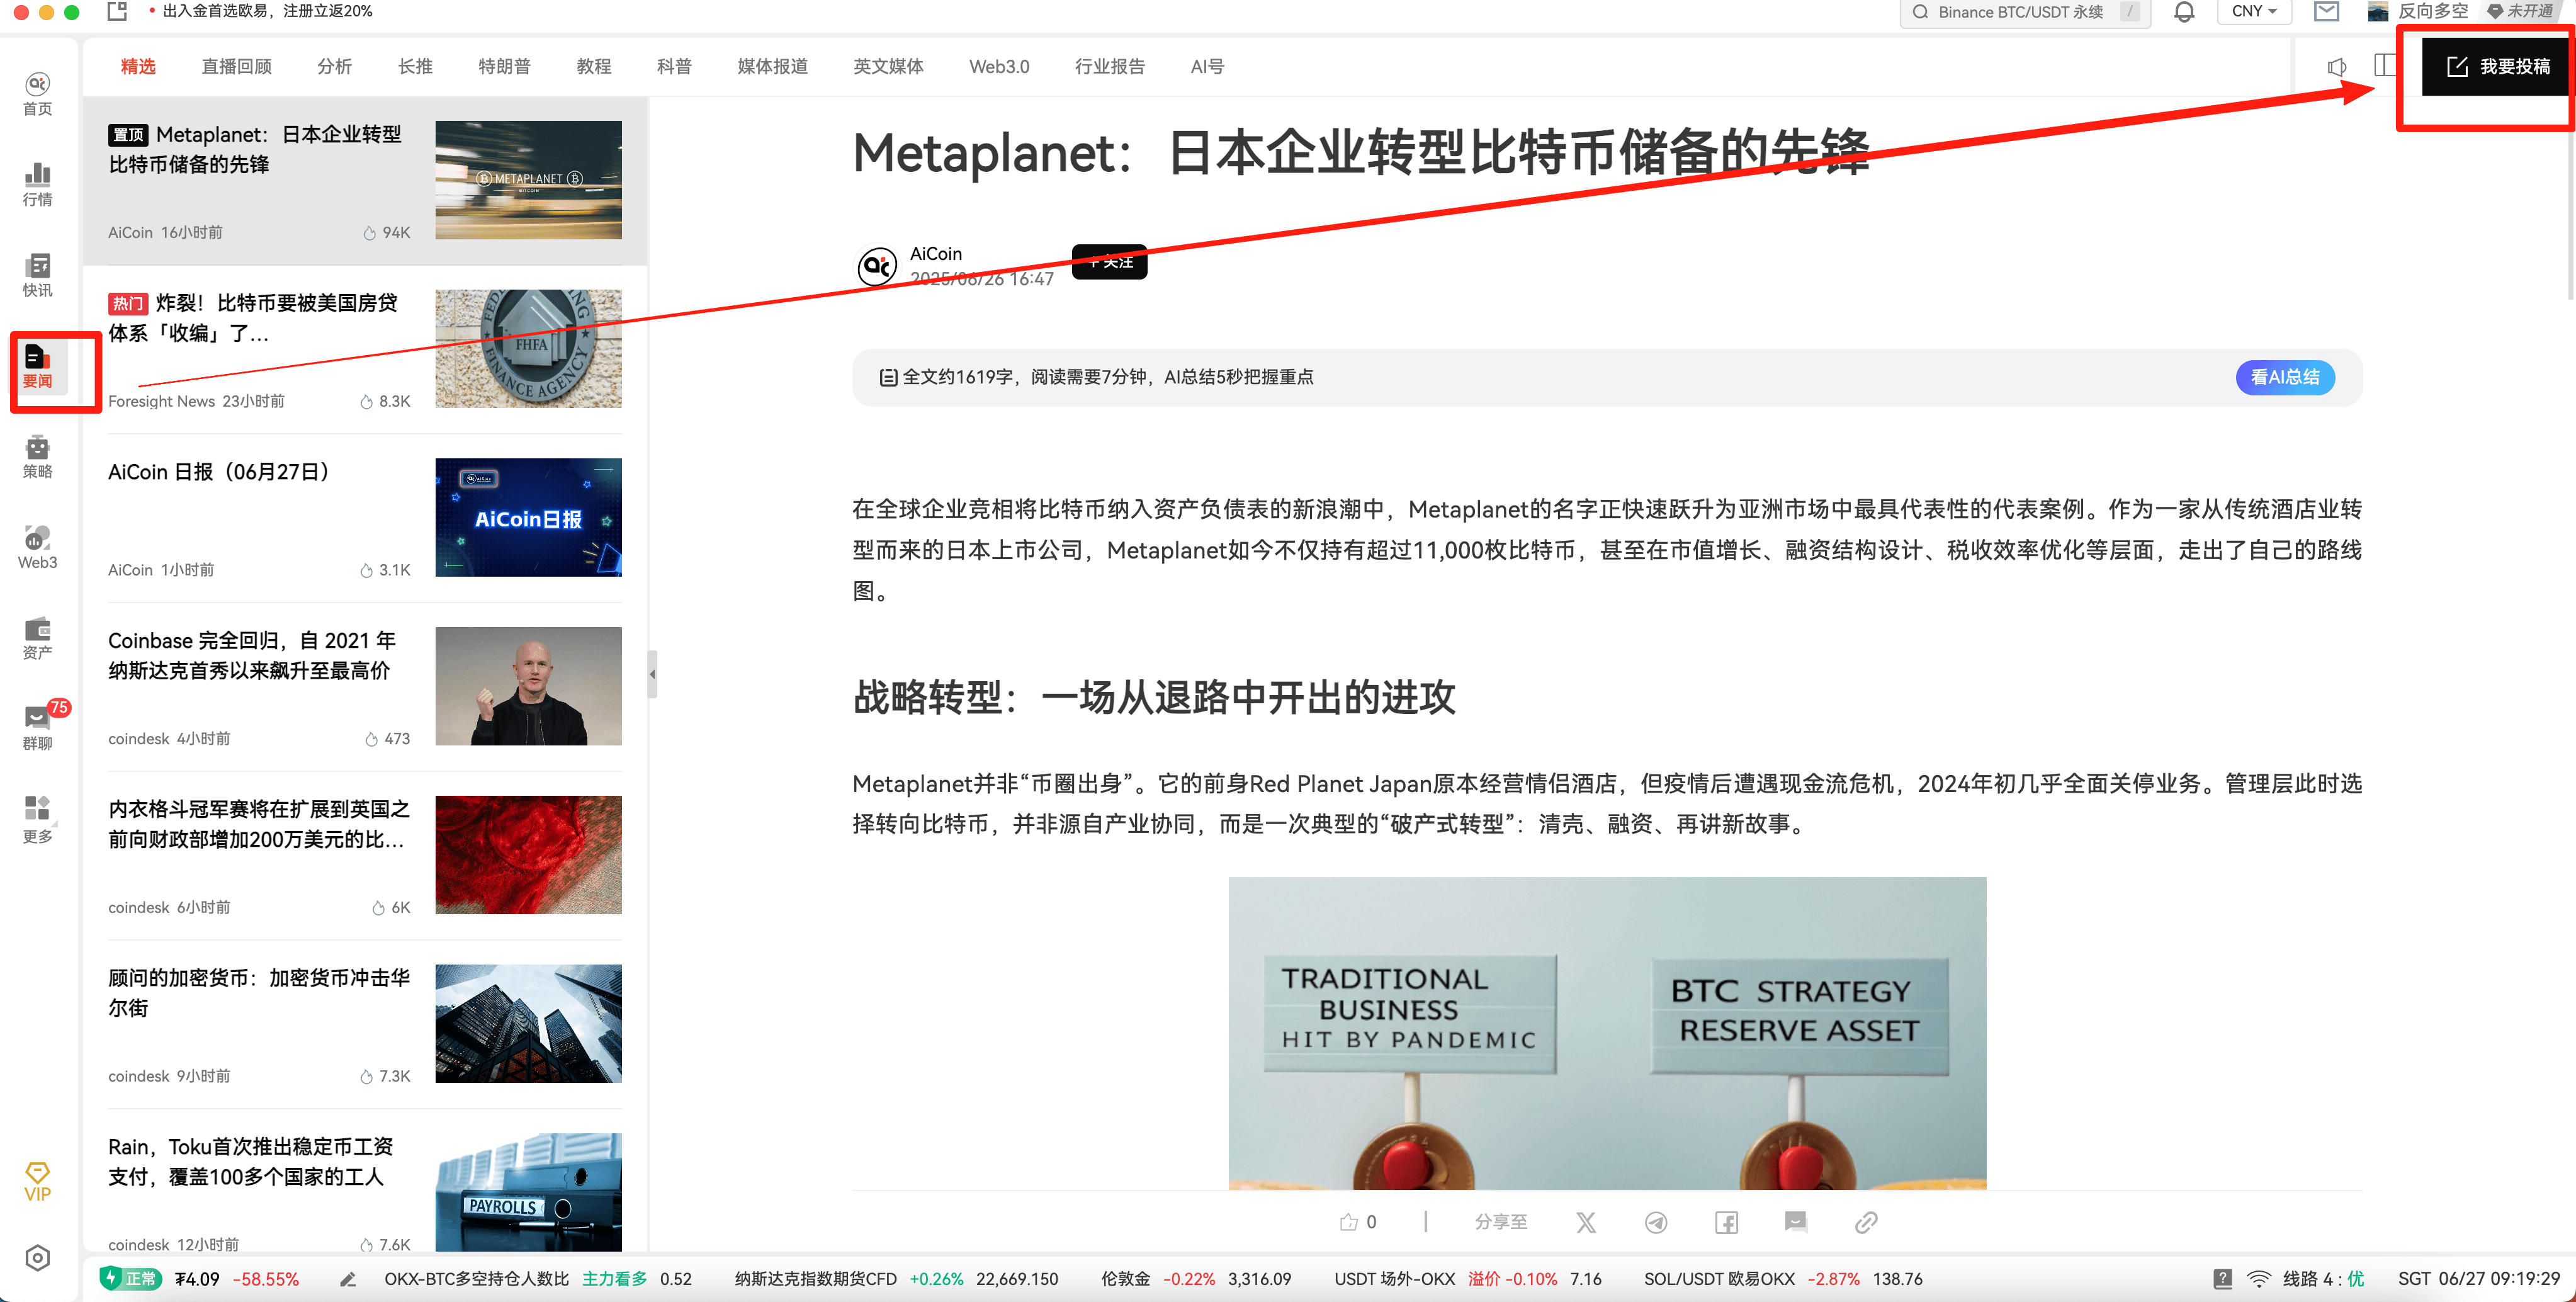
Task: Click the SOL/USDT 欧易OKX ticker
Action: point(1783,1279)
